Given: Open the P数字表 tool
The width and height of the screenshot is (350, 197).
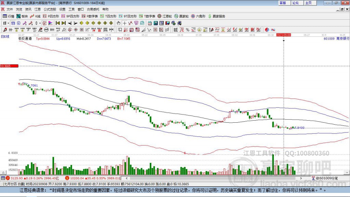Looking at the screenshot, I should [x=90, y=16].
